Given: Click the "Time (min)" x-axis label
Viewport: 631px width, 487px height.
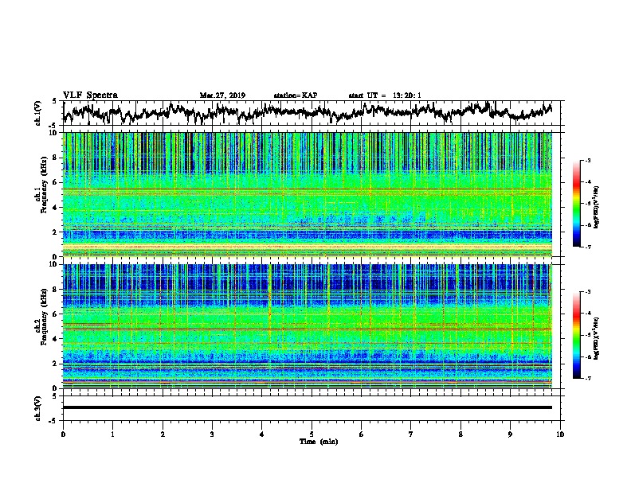Looking at the screenshot, I should pos(319,442).
